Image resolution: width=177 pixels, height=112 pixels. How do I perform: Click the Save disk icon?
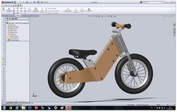click(27, 2)
